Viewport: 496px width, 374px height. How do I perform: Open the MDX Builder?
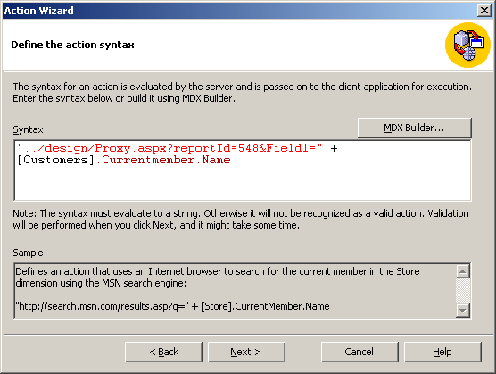415,128
